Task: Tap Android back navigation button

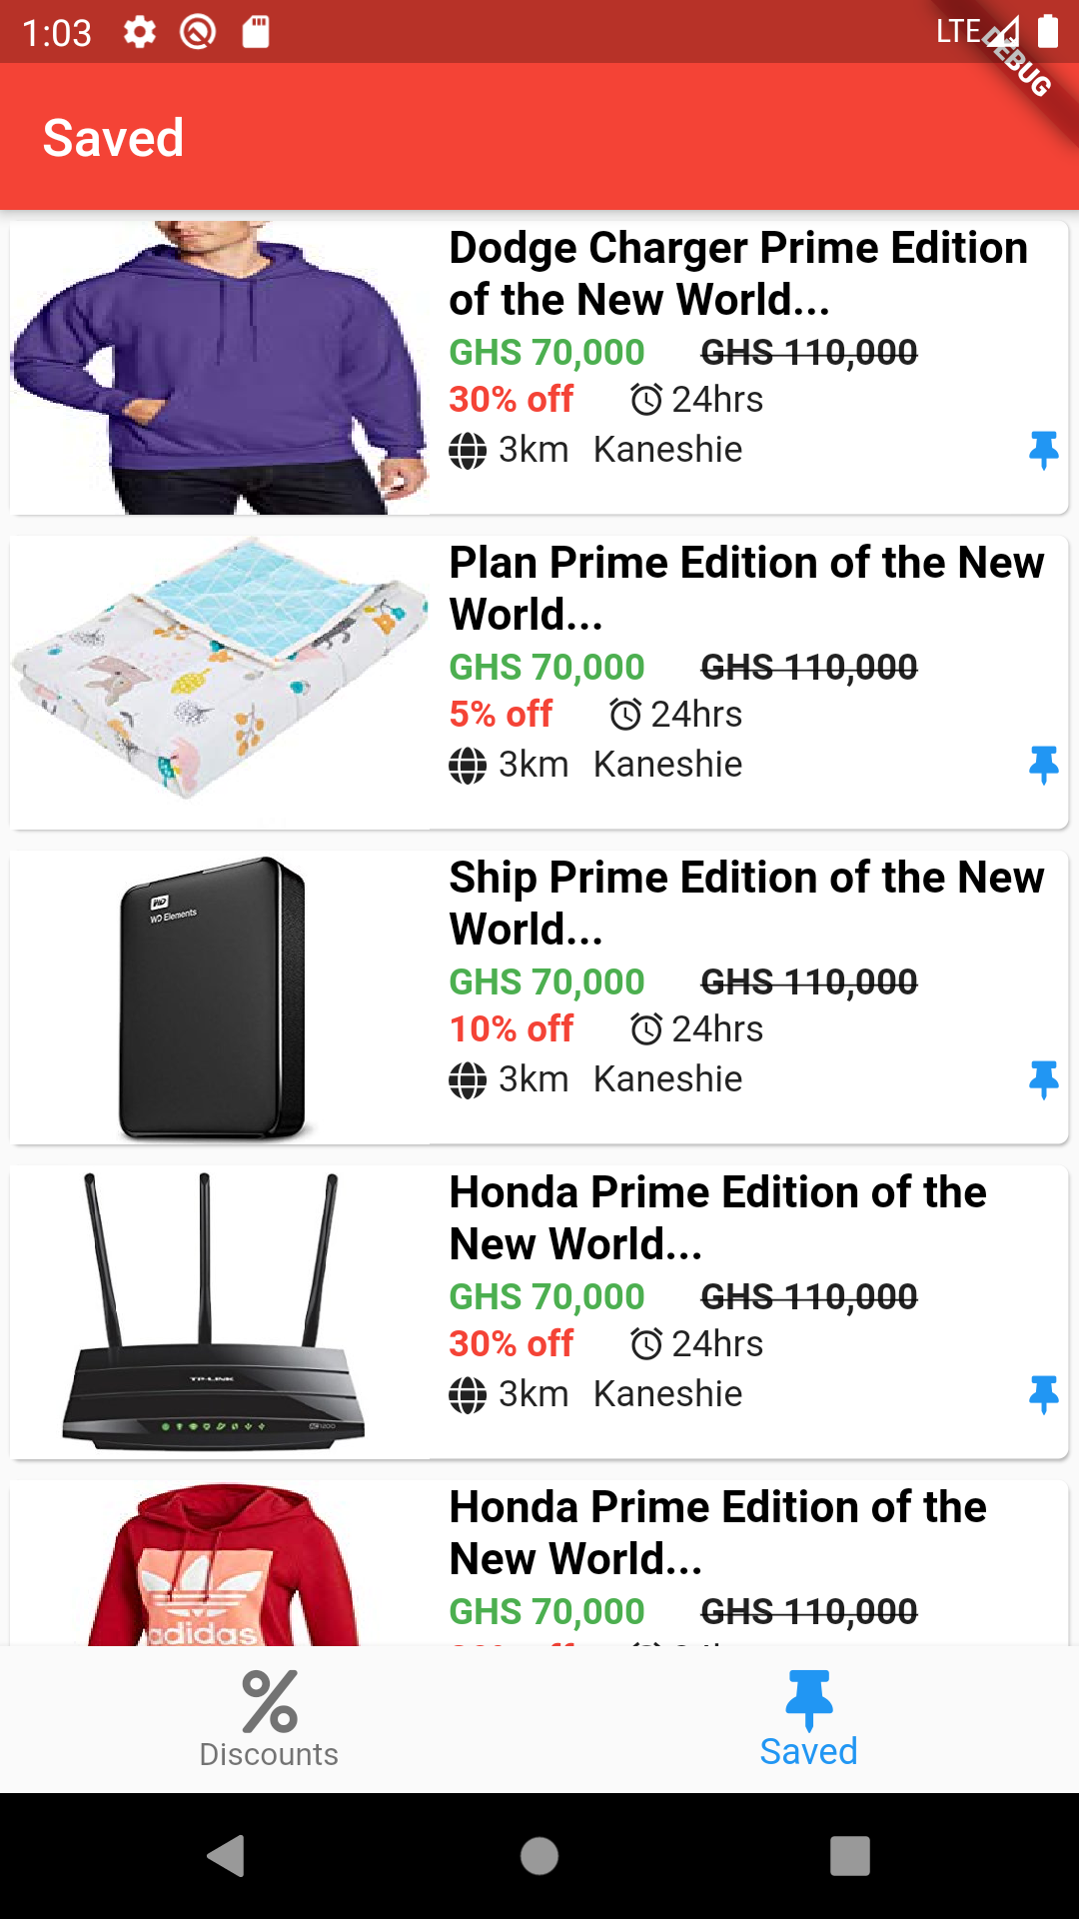Action: pyautogui.click(x=227, y=1856)
